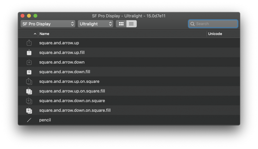Screen dimensions: 258x149
Task: Select the text "square.and.arrow.down.on.square.fill"
Action: [x=75, y=110]
